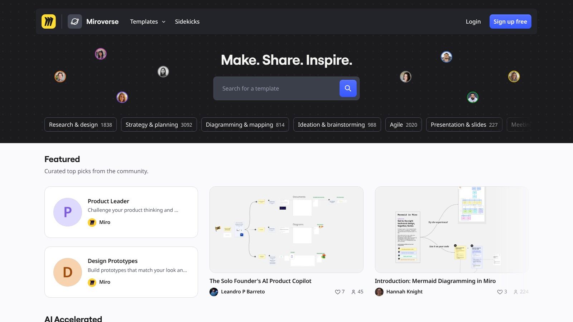The height and width of the screenshot is (322, 573).
Task: Select the orange D avatar for Design Prototypes
Action: [x=68, y=272]
